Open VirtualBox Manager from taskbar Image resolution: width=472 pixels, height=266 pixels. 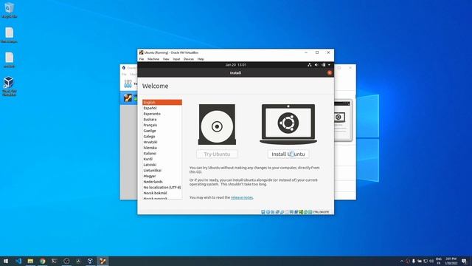[90, 261]
